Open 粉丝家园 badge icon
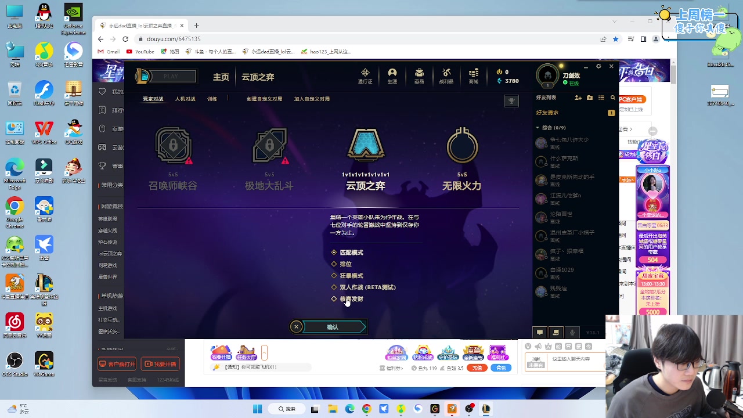Viewport: 743px width, 418px height. (396, 352)
